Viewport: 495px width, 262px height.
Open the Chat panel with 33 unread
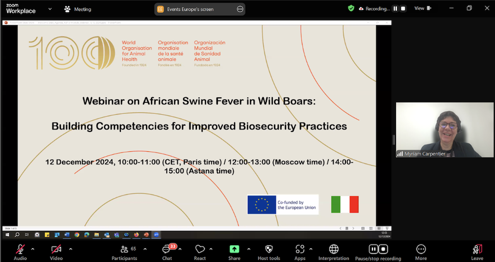click(167, 250)
